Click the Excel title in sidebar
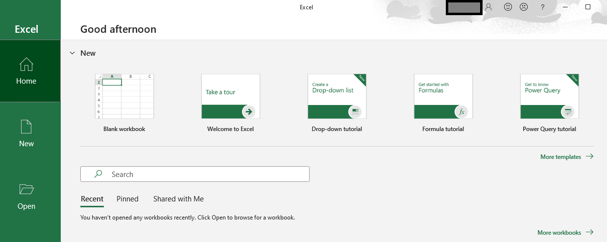The height and width of the screenshot is (242, 607). [x=26, y=29]
